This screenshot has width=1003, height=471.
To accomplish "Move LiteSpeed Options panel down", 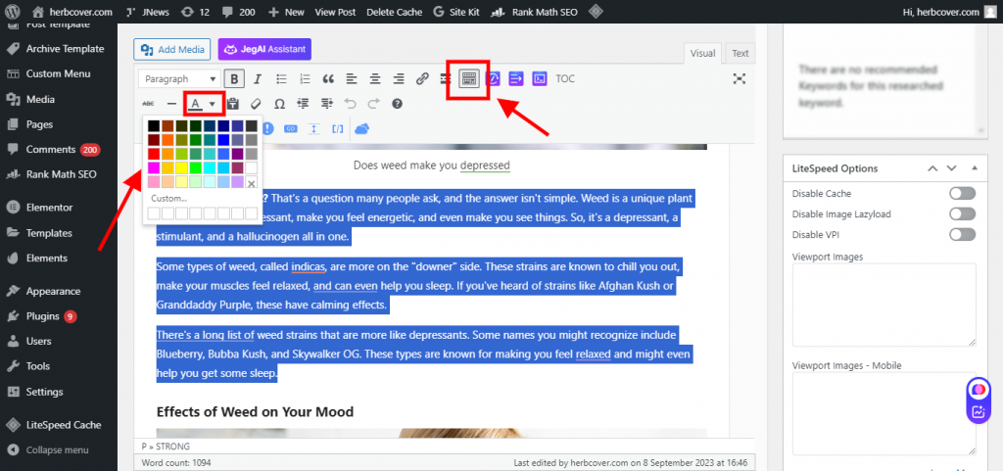I will tap(952, 168).
